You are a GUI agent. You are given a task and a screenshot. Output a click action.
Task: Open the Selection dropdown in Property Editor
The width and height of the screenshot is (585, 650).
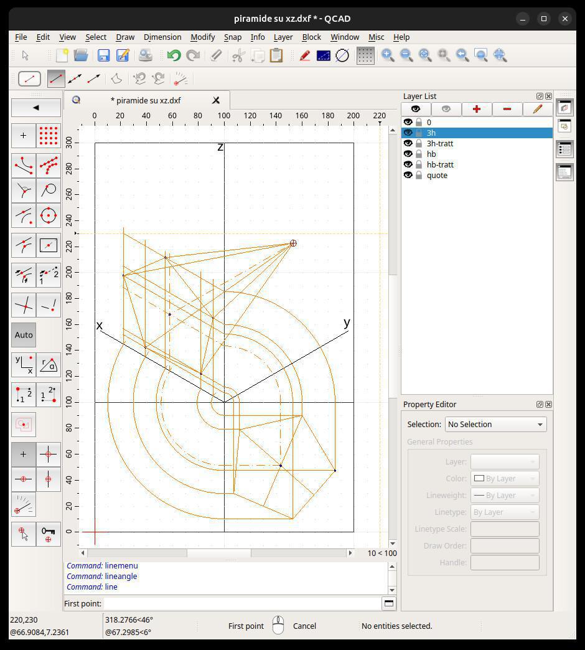click(495, 424)
